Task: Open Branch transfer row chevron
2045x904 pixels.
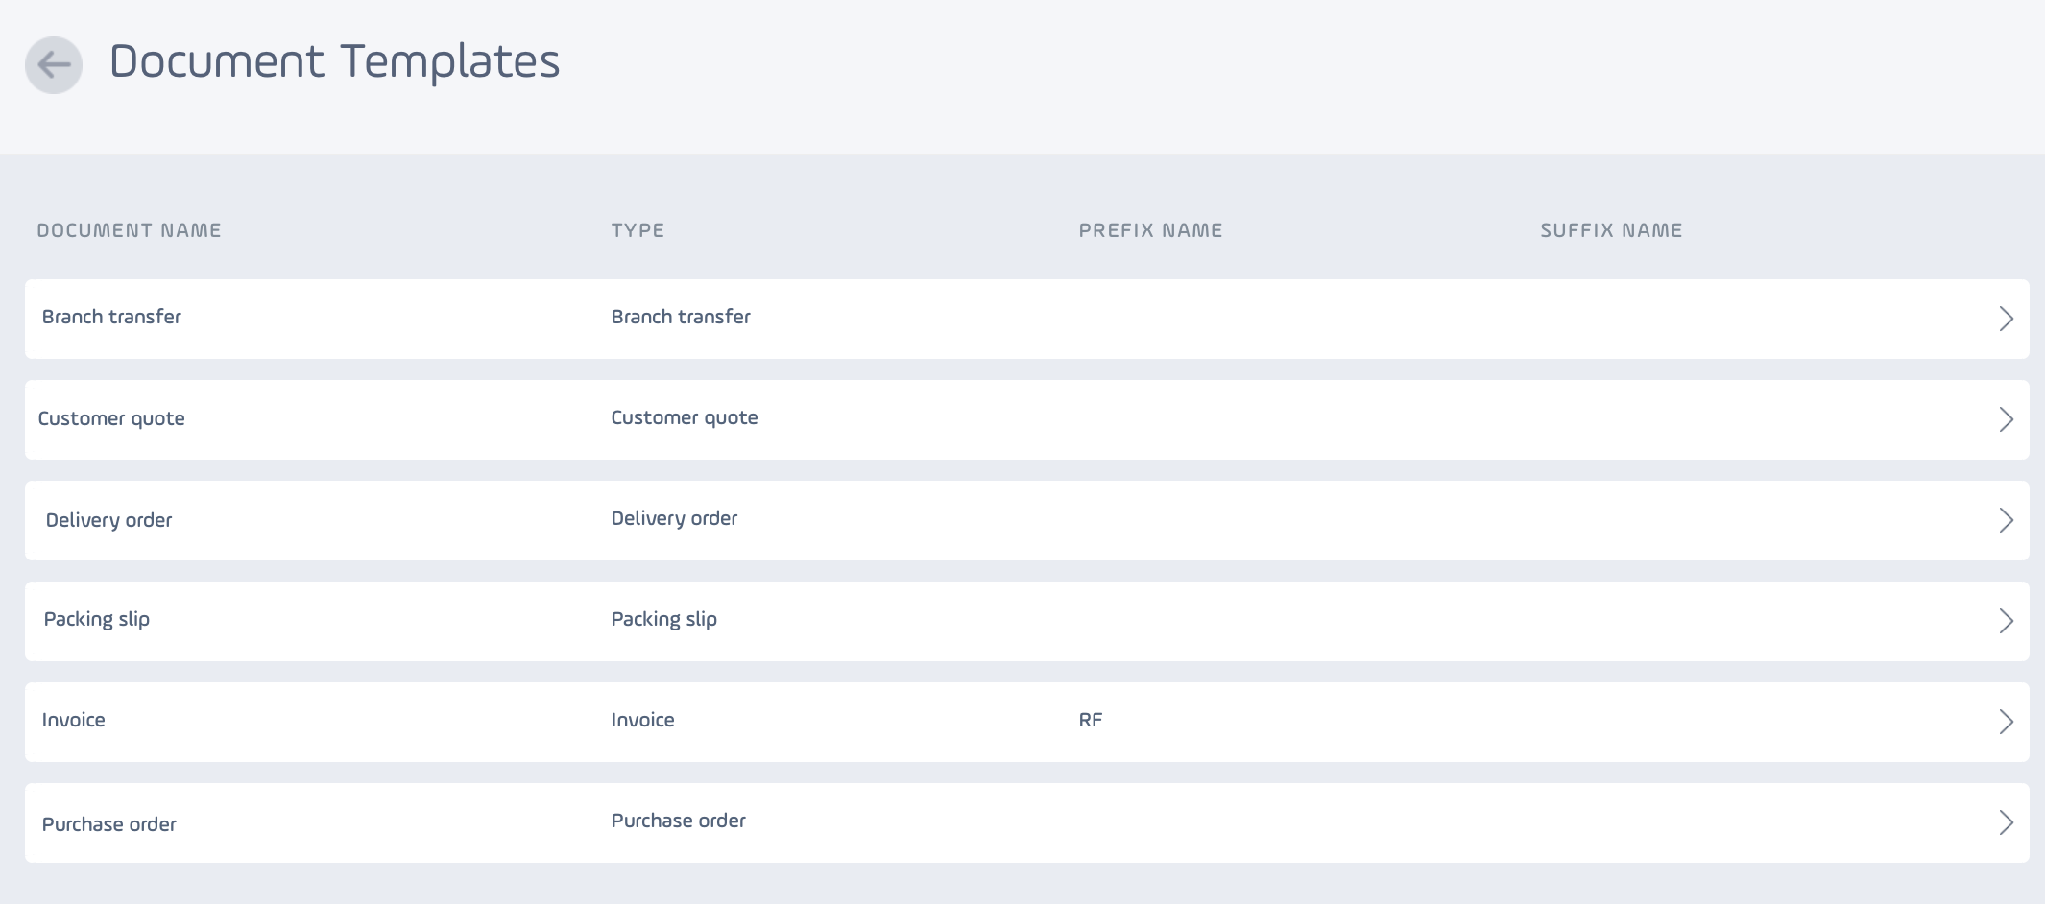Action: pyautogui.click(x=2006, y=319)
